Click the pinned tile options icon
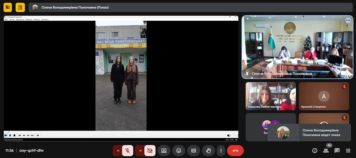Viewport: 356px width, 158px height. [x=348, y=20]
